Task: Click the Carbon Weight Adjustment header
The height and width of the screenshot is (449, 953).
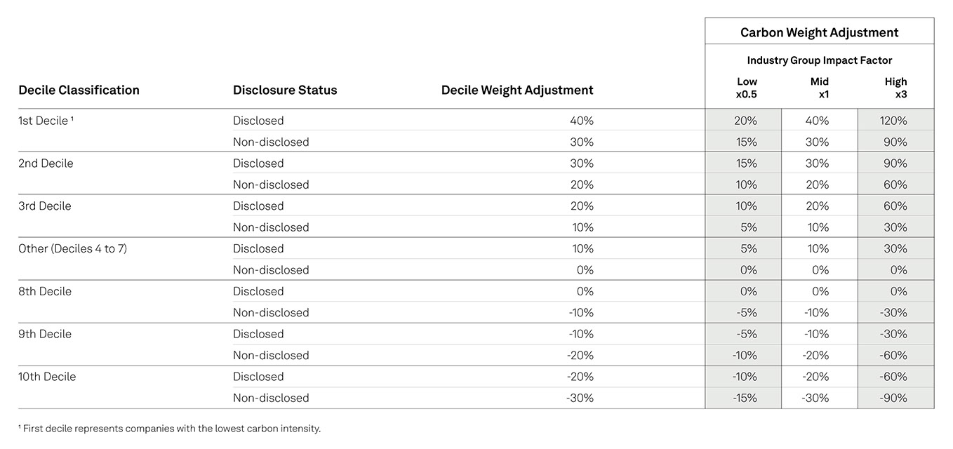Action: coord(819,32)
